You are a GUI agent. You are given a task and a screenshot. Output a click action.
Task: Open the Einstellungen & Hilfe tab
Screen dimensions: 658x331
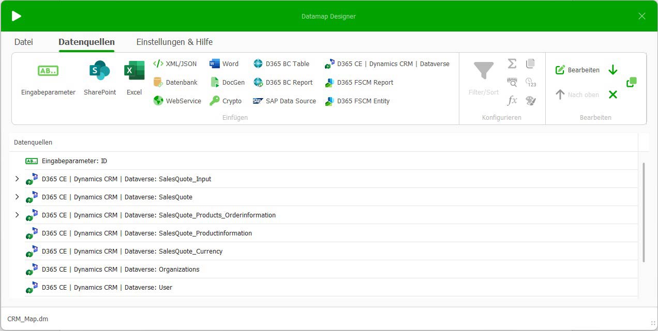coord(174,42)
